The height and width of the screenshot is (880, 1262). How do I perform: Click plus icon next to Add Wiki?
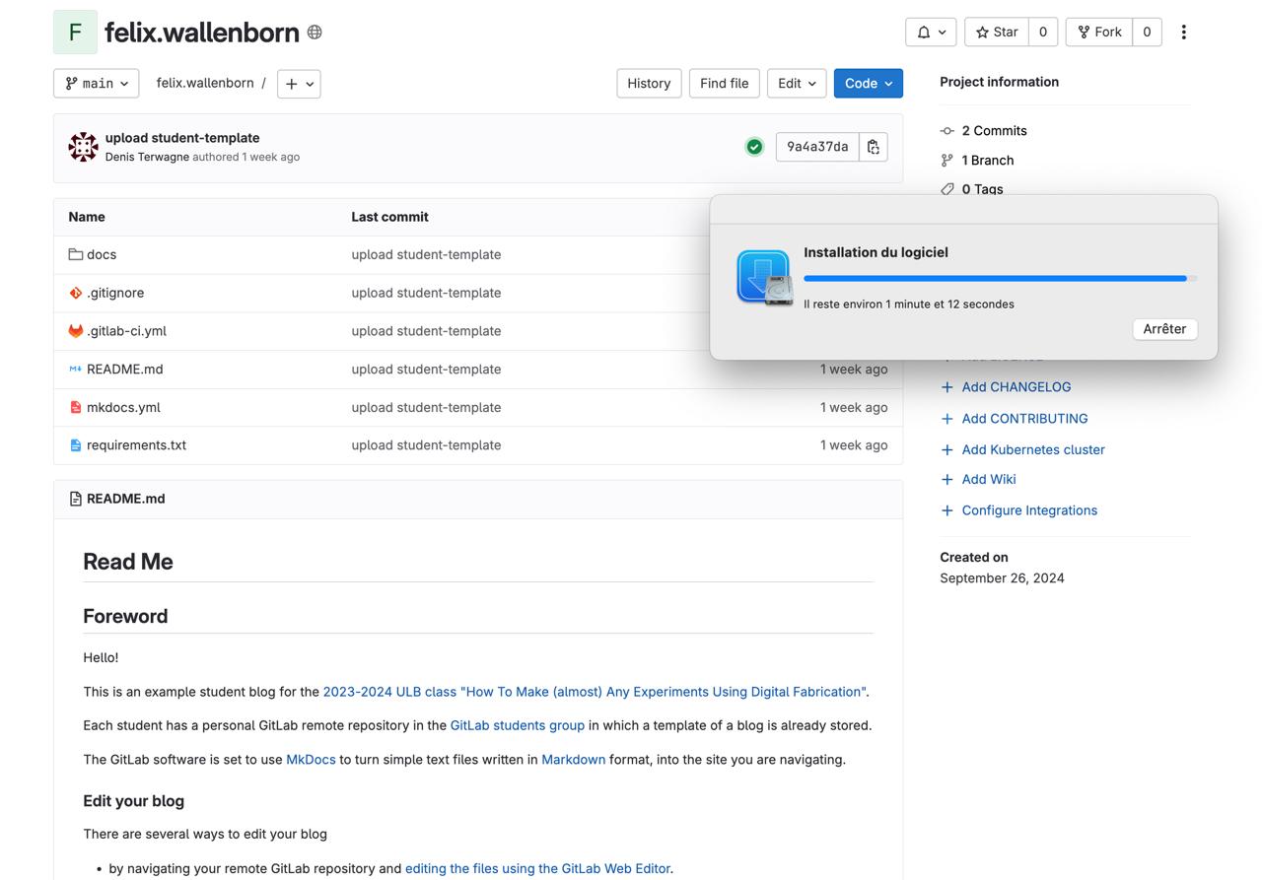(x=947, y=479)
